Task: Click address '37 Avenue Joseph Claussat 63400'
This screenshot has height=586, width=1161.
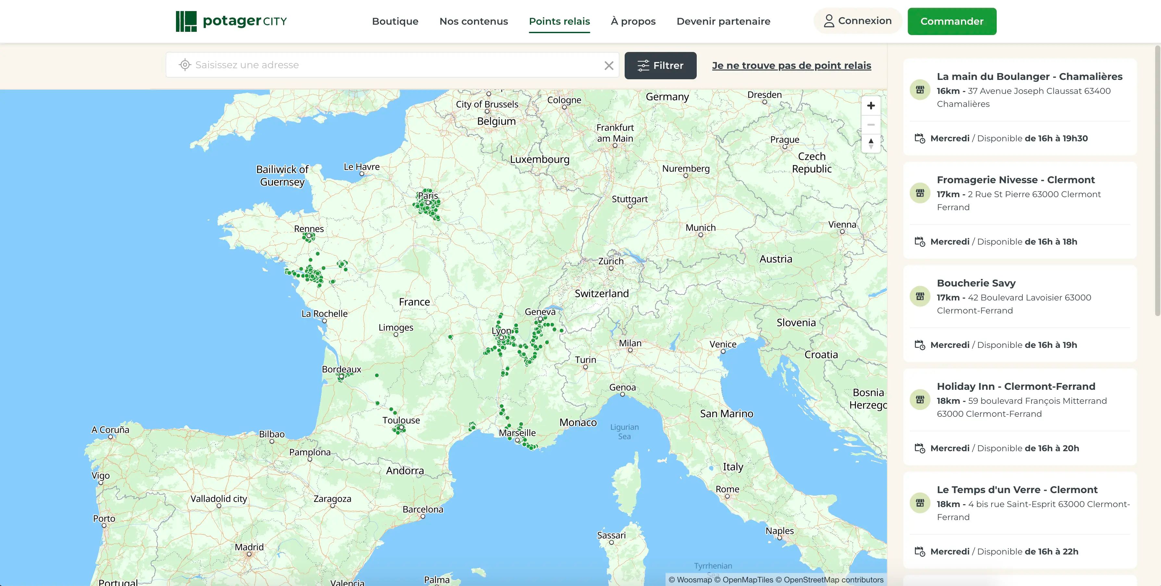Action: 1039,91
